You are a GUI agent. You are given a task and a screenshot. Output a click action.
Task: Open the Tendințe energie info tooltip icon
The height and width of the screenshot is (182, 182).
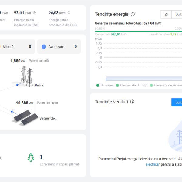tap(133, 14)
